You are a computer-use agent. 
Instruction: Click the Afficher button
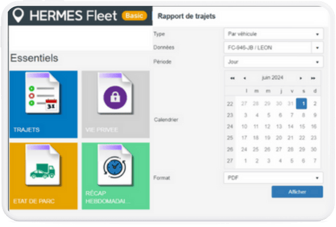pos(297,192)
